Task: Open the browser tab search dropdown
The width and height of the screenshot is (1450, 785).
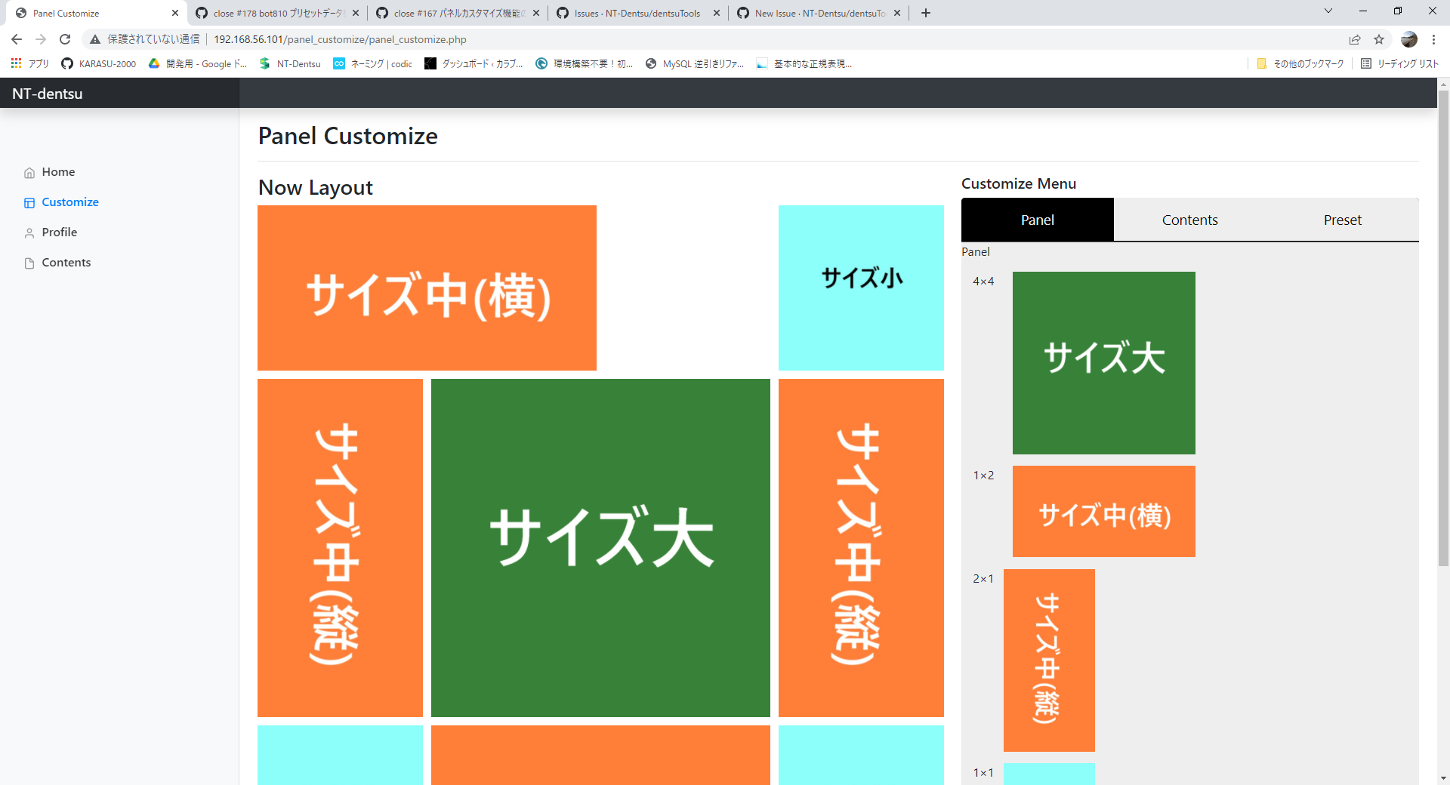Action: (1328, 11)
